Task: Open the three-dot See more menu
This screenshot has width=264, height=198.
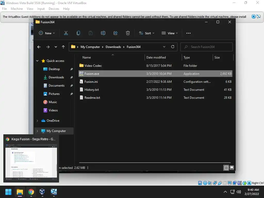Action: point(188,33)
